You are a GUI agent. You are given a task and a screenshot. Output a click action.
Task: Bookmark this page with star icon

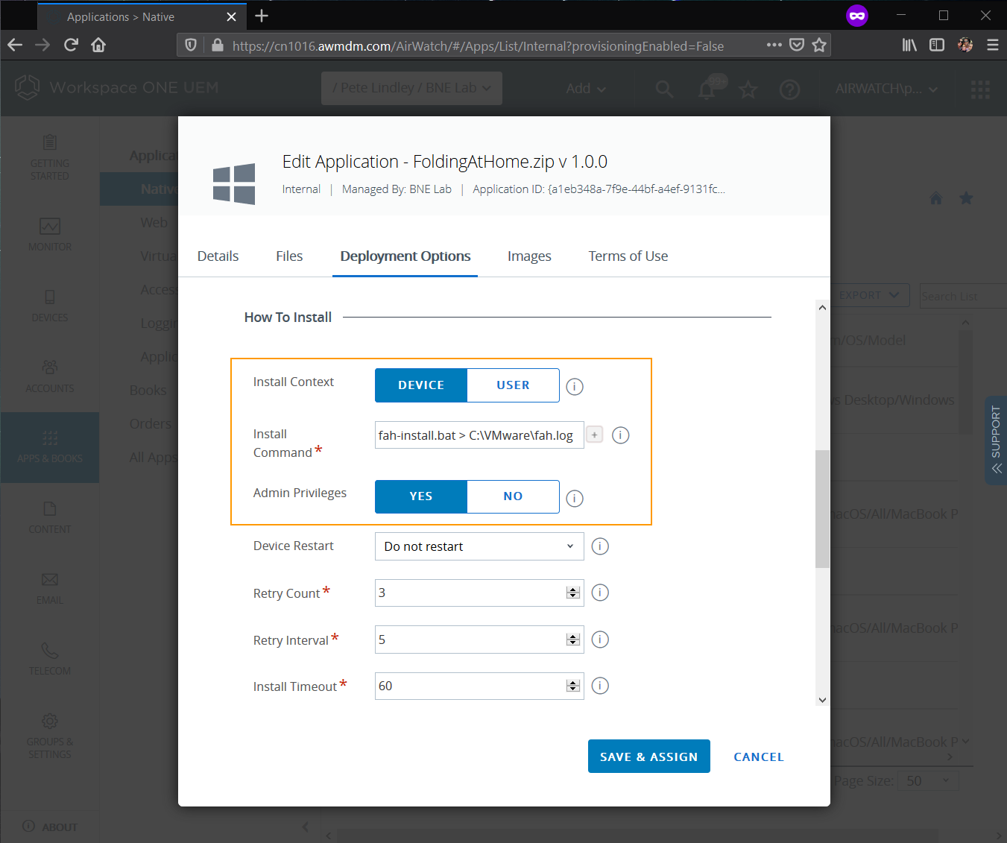pyautogui.click(x=819, y=45)
